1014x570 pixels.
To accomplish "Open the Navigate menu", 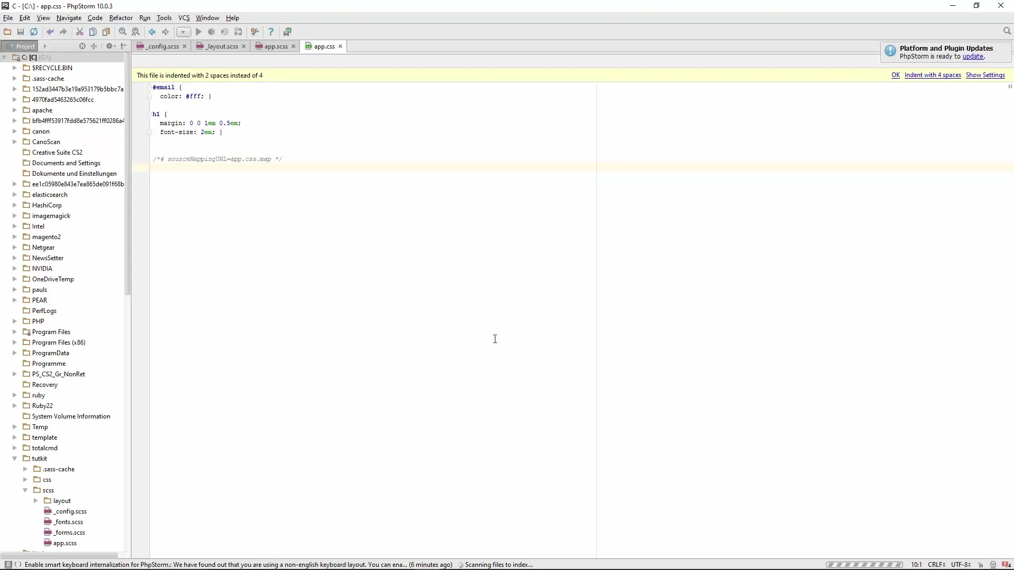I will click(69, 18).
